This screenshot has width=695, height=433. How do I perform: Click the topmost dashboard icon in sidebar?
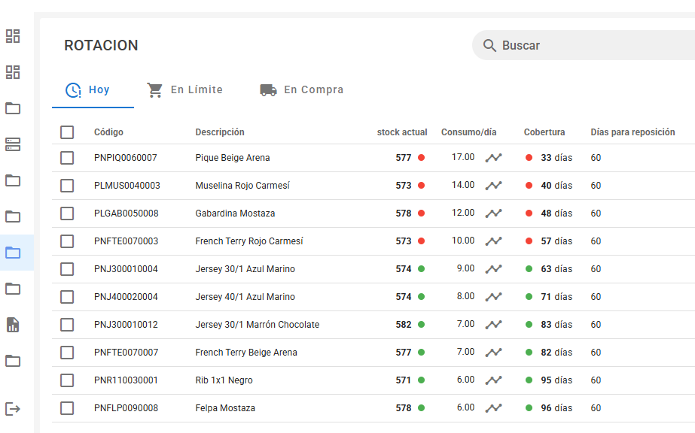13,36
